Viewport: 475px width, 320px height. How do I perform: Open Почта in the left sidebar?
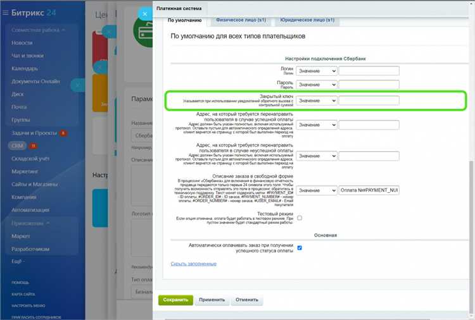[19, 107]
